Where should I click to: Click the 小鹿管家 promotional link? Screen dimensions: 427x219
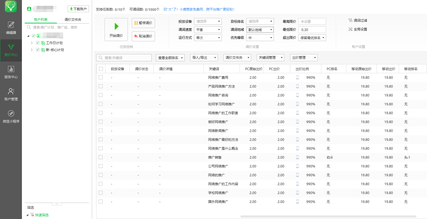(199, 9)
